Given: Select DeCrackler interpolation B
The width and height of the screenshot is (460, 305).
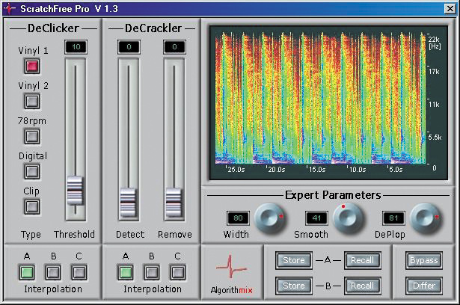Looking at the screenshot, I should click(x=151, y=272).
